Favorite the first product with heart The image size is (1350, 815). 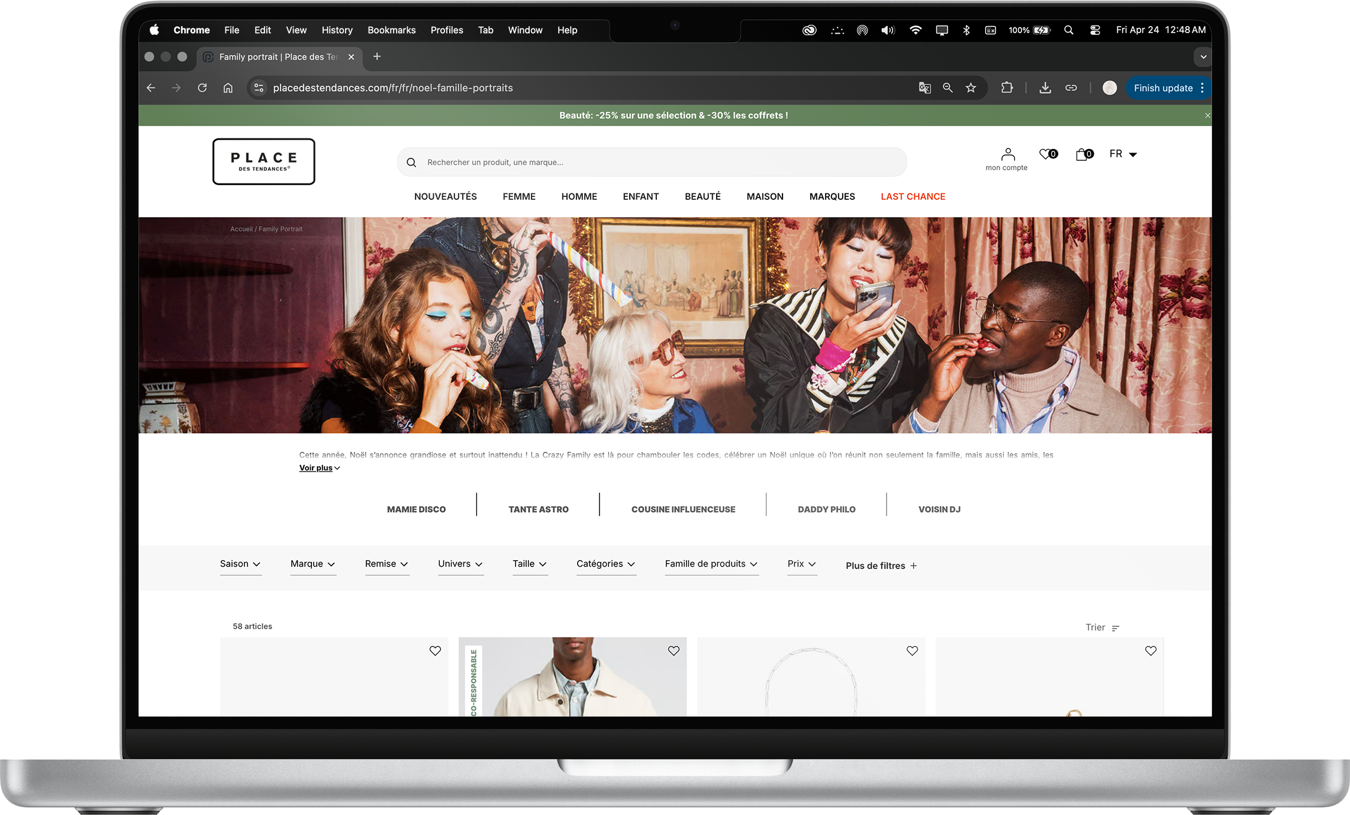(435, 651)
